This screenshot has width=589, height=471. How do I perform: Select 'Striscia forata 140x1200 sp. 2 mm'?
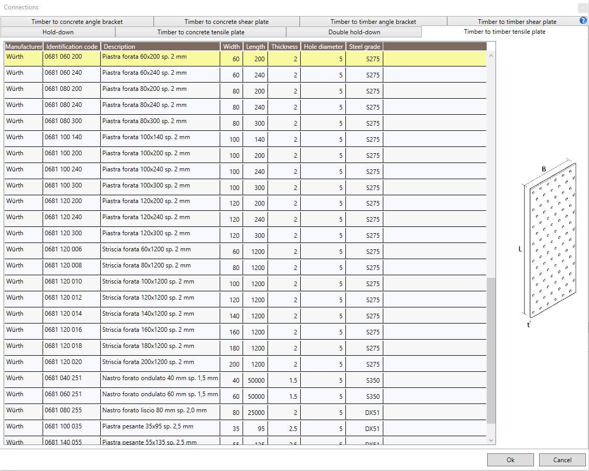(245, 316)
